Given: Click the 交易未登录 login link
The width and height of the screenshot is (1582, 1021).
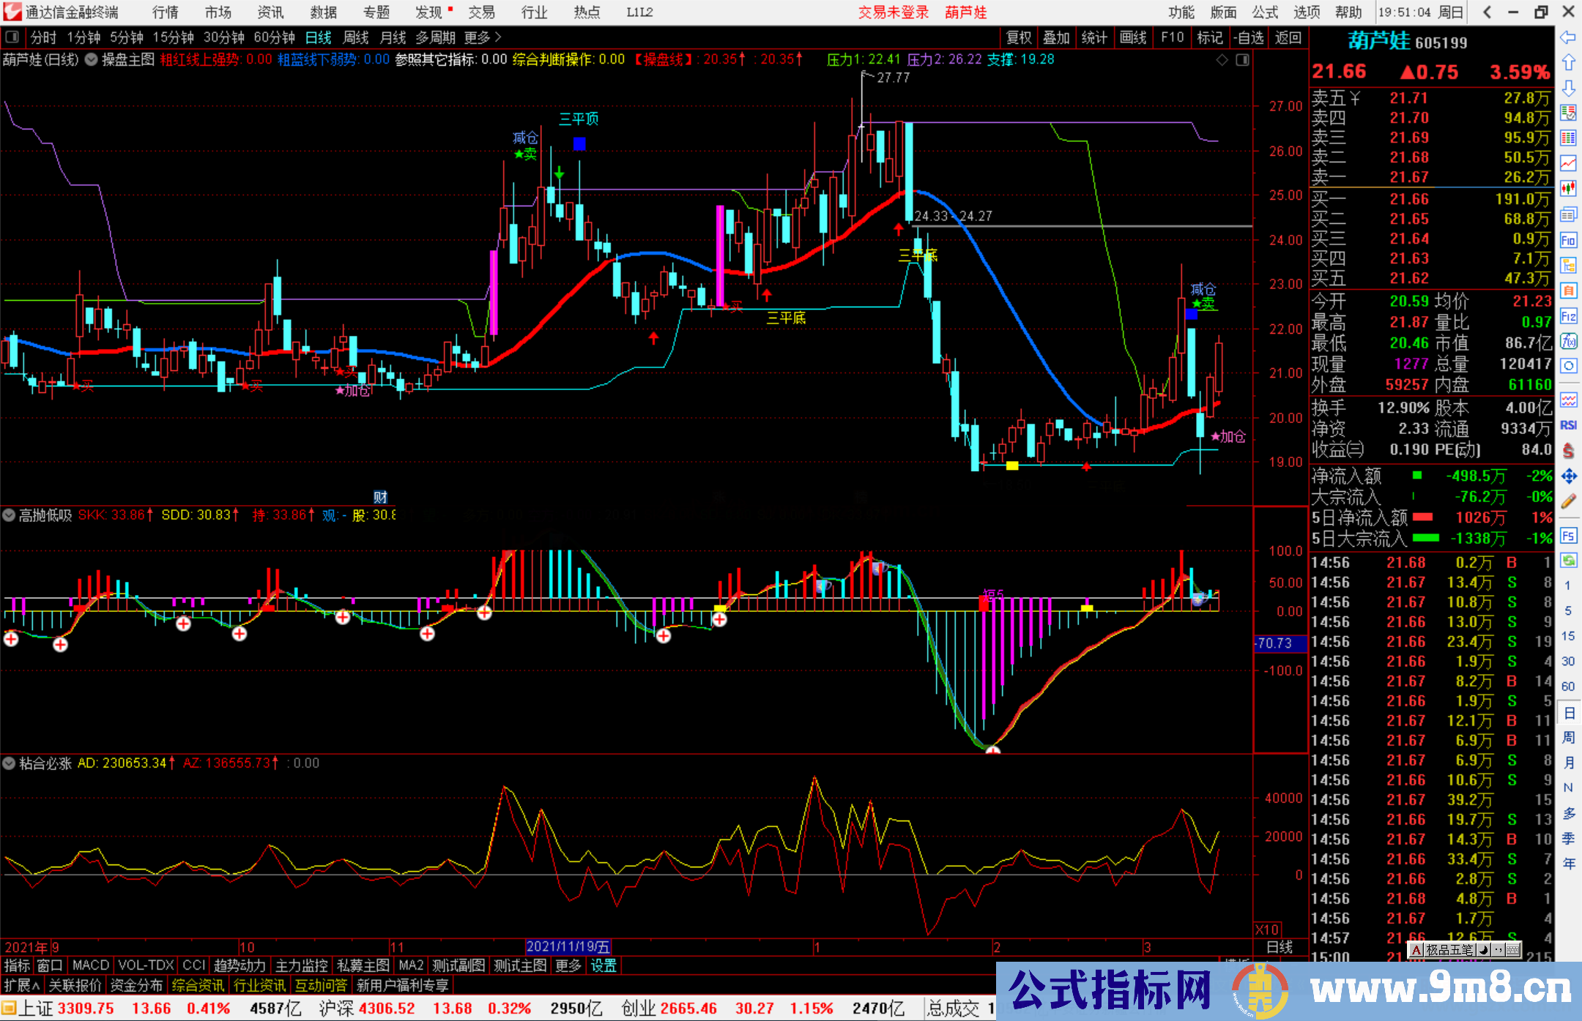Looking at the screenshot, I should [x=891, y=12].
